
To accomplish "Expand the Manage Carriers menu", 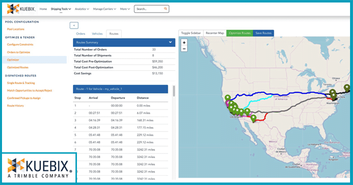I will pyautogui.click(x=104, y=9).
